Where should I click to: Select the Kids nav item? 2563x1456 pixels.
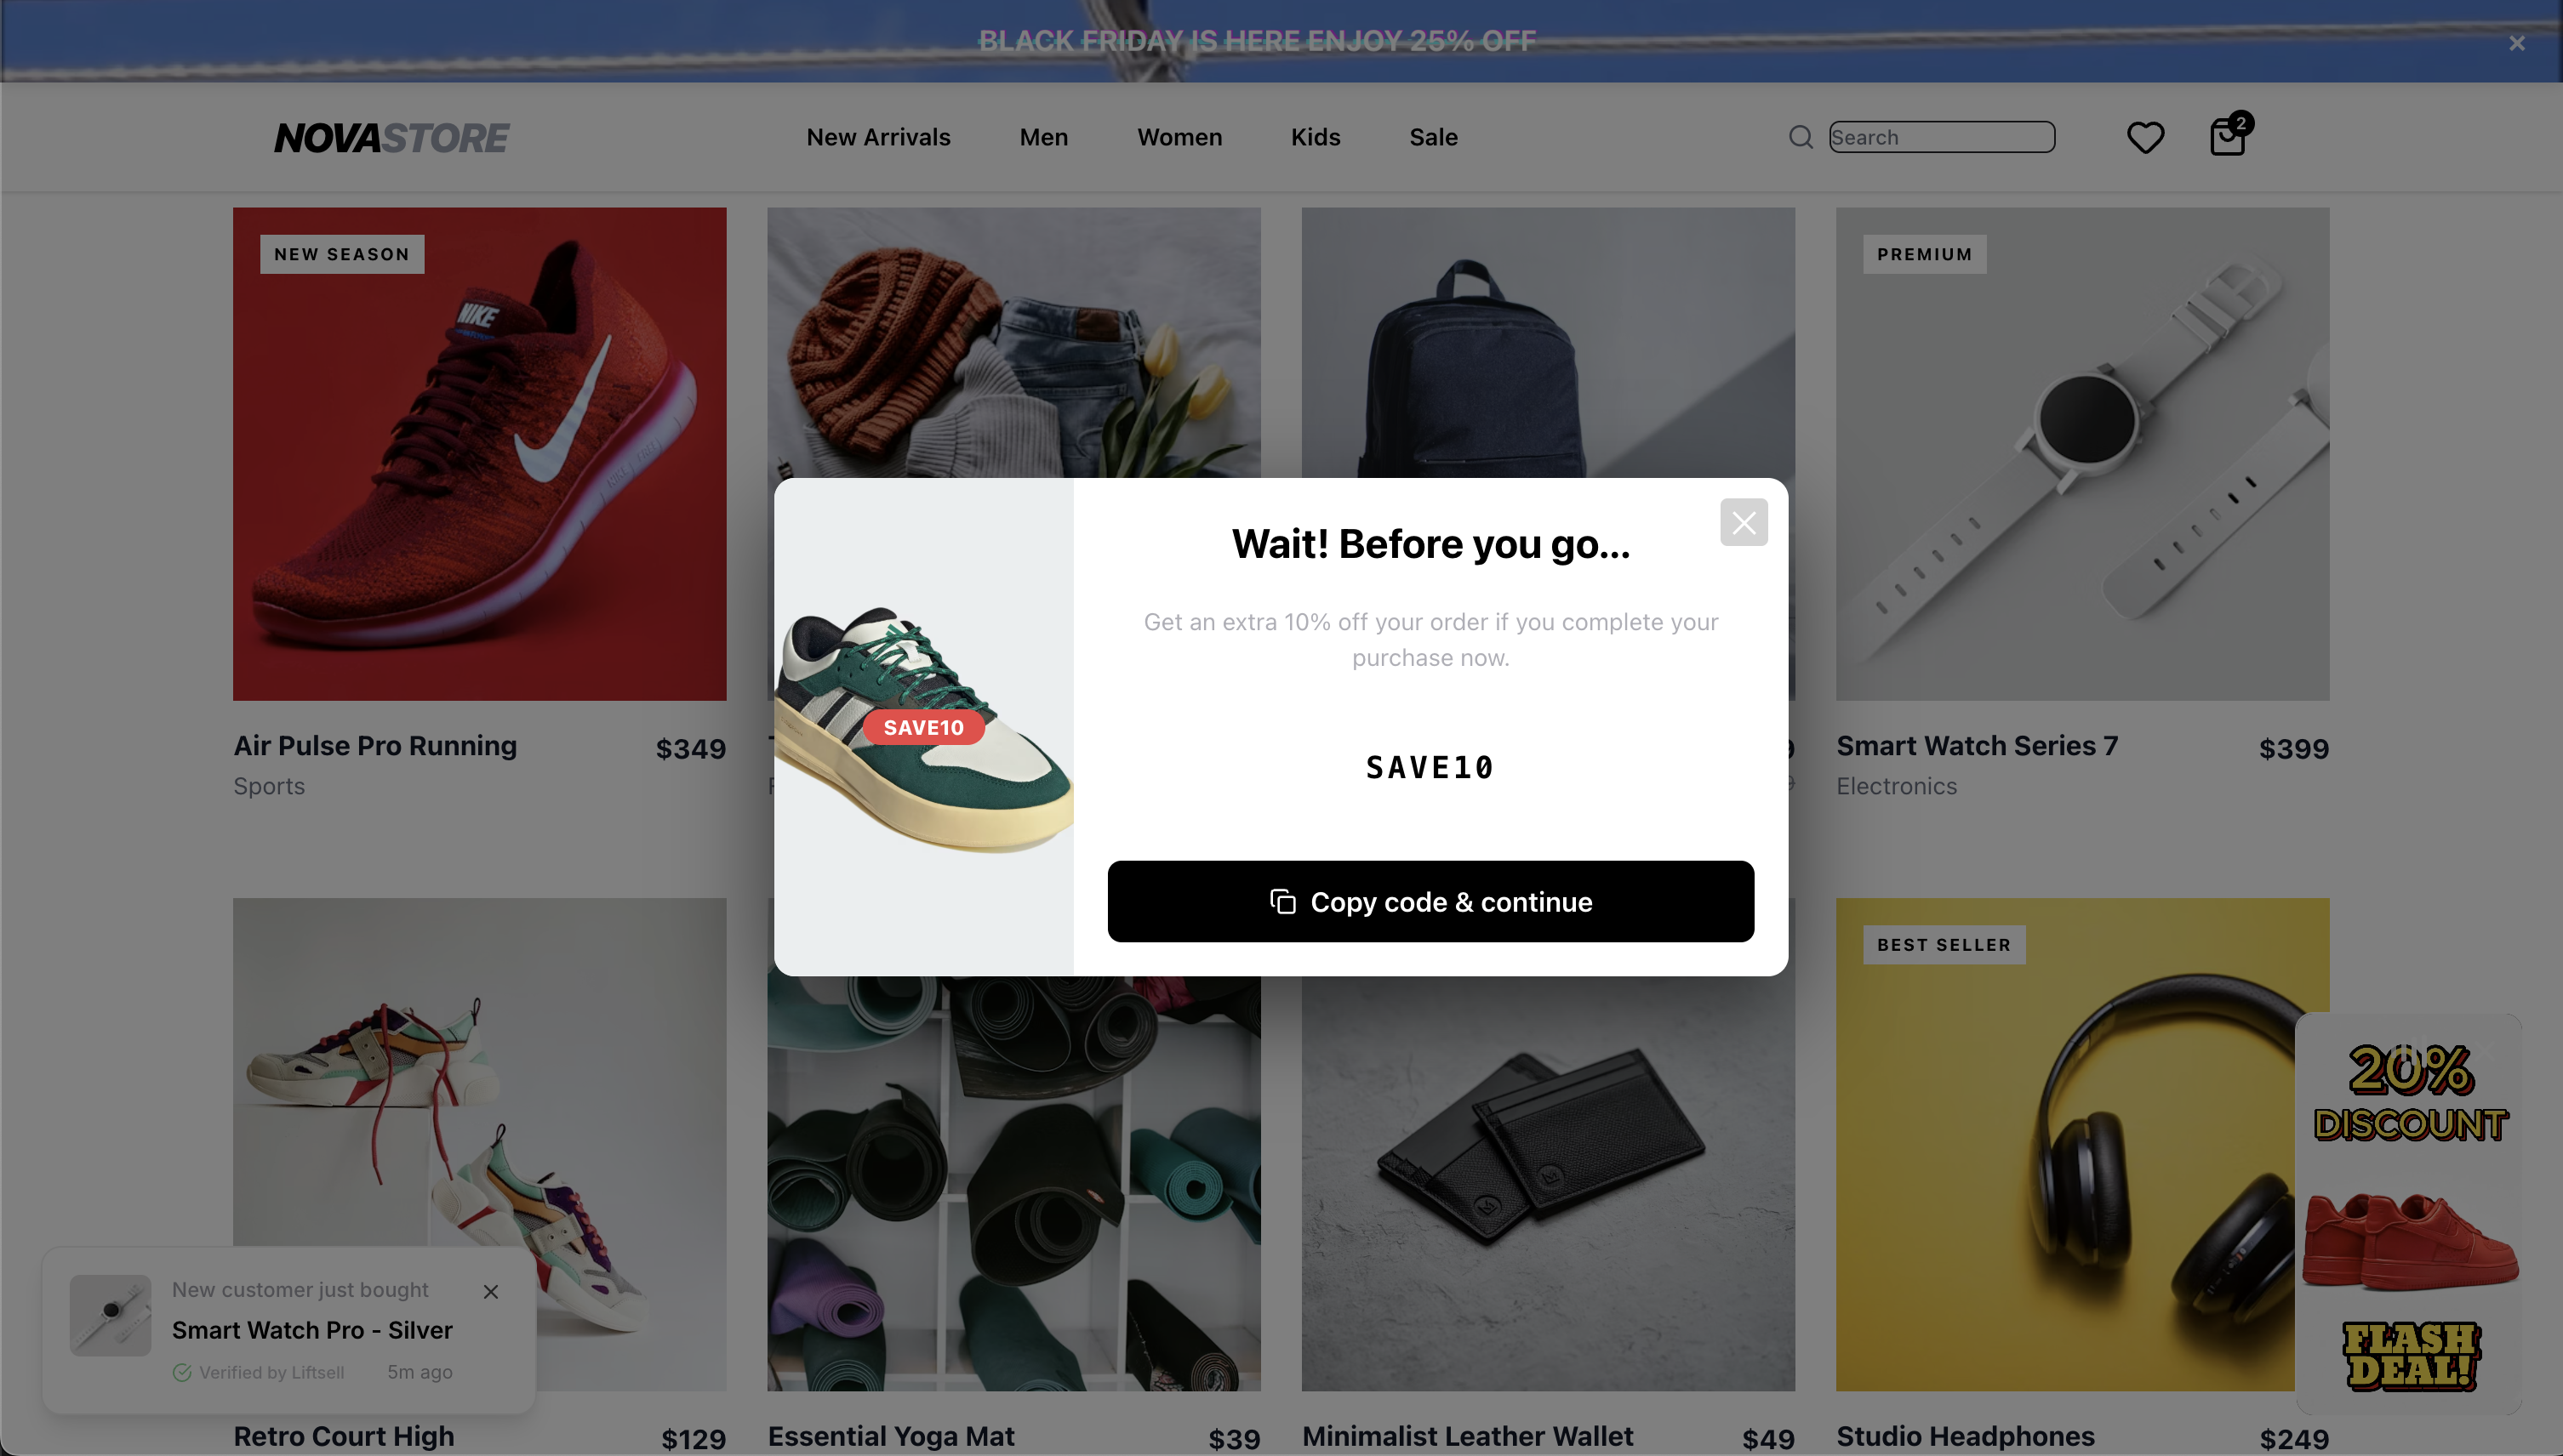pyautogui.click(x=1316, y=137)
